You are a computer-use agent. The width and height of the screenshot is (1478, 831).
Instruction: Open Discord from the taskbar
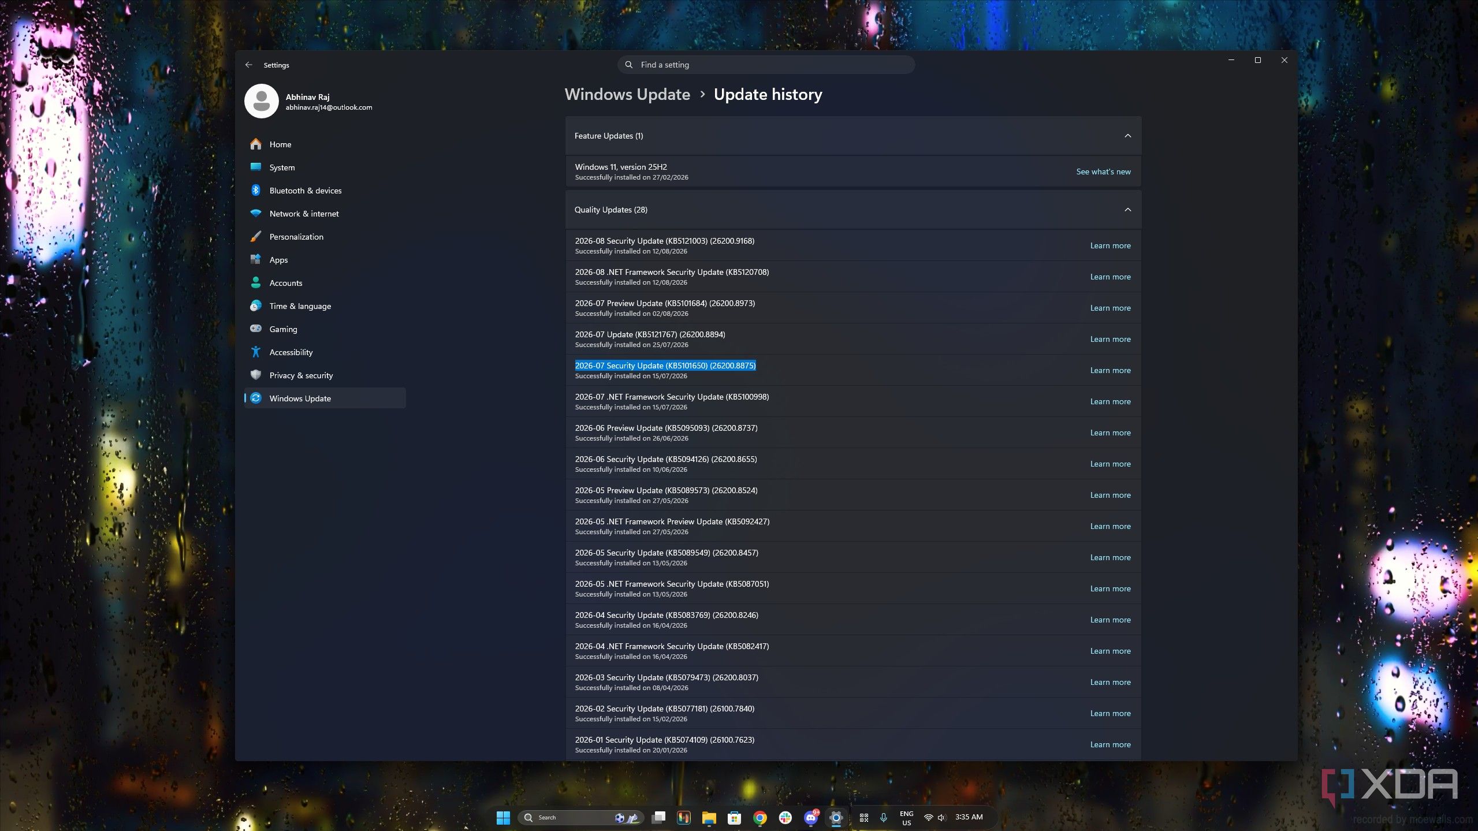coord(811,817)
